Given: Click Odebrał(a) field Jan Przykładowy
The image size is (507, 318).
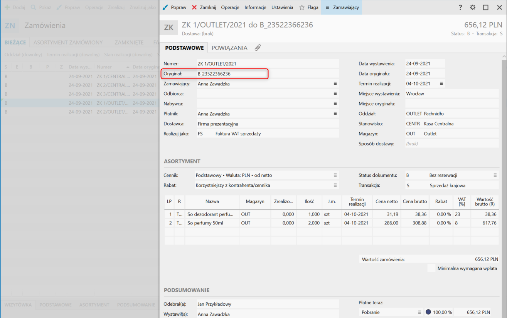Looking at the screenshot, I should pyautogui.click(x=268, y=304).
